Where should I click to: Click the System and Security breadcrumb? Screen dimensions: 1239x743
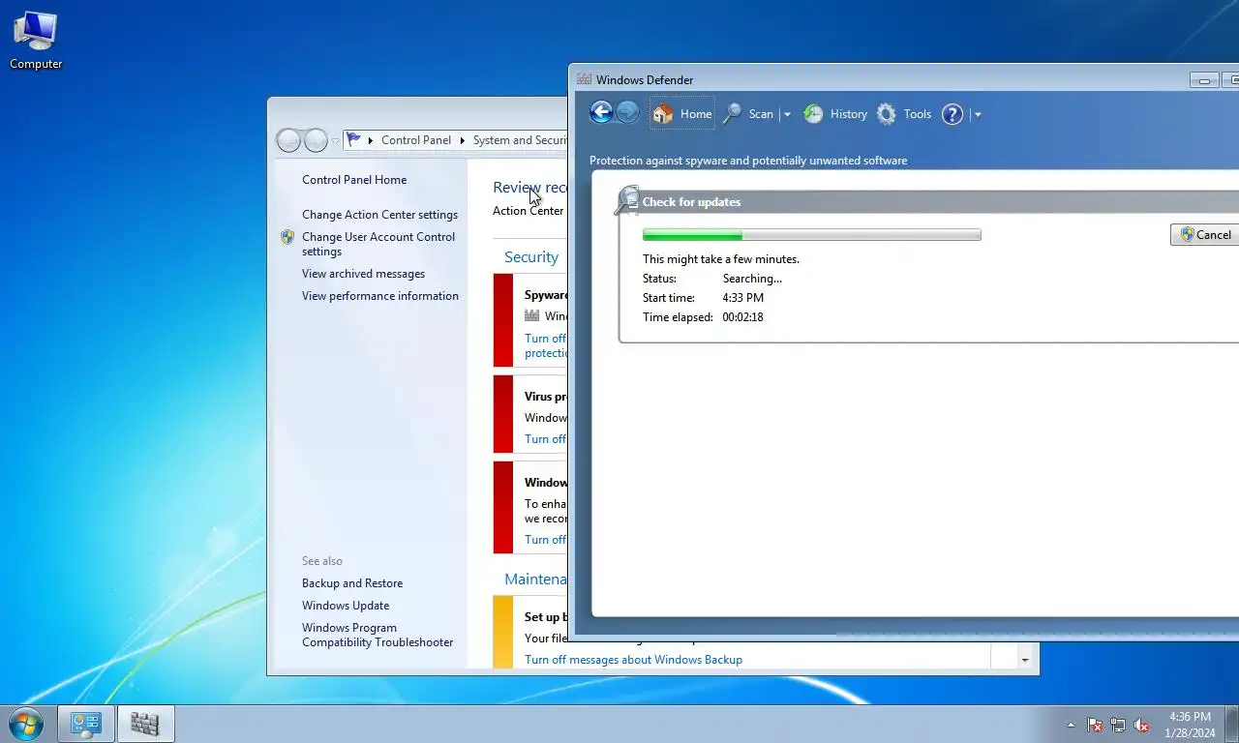[x=520, y=140]
